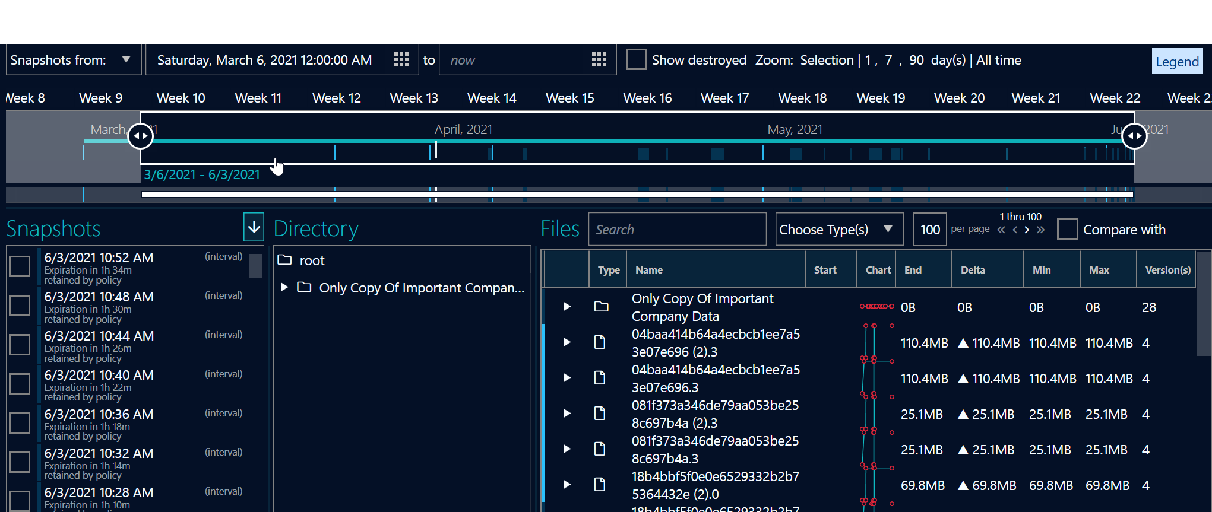Viewport: 1212px width, 512px height.
Task: Click the Snapshots download arrow icon
Action: (x=254, y=227)
